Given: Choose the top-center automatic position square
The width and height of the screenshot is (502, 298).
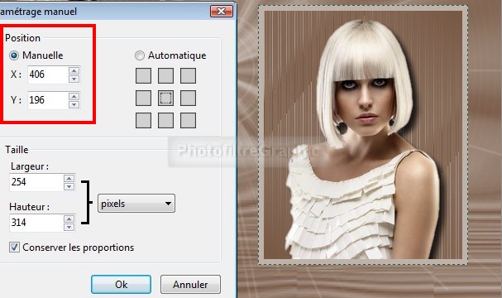Looking at the screenshot, I should tap(166, 75).
